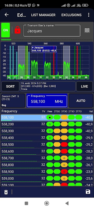The height and width of the screenshot is (209, 94).
Task: Tap the back arrow icon
Action: 7,15
